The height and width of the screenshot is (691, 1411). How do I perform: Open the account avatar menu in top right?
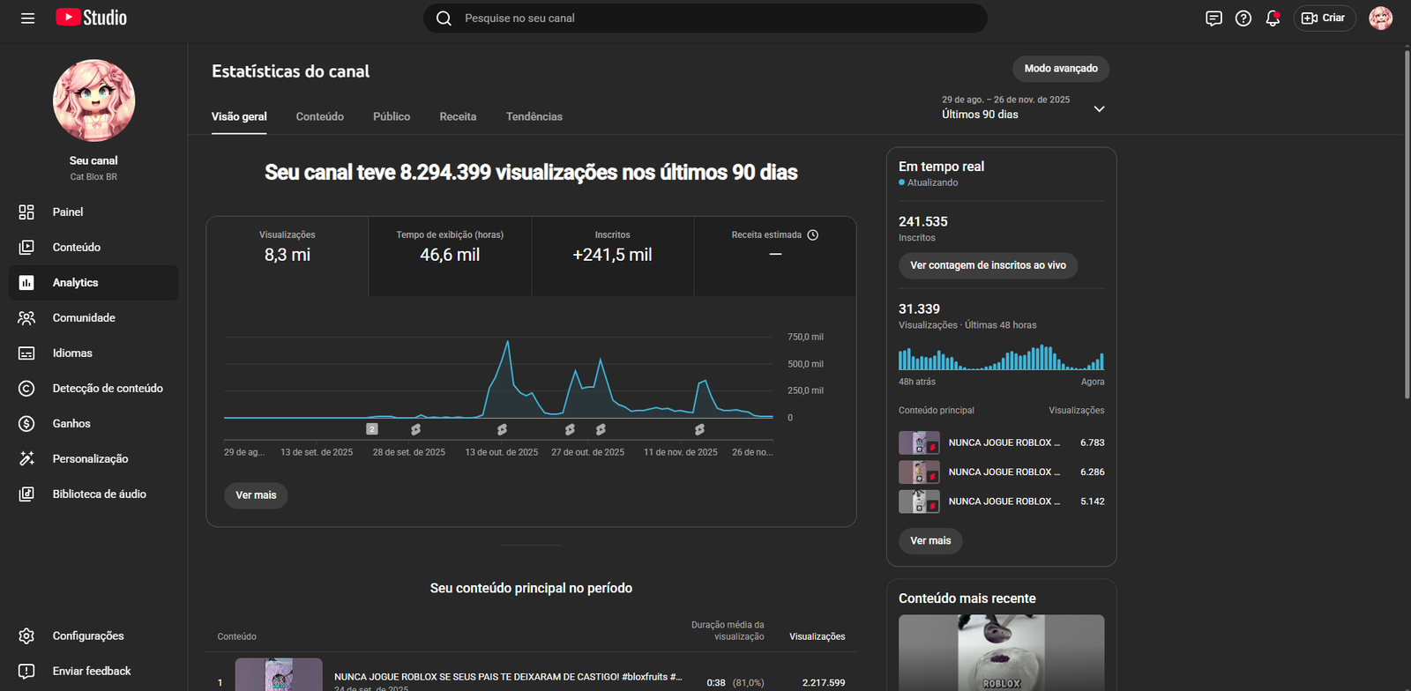pos(1380,19)
